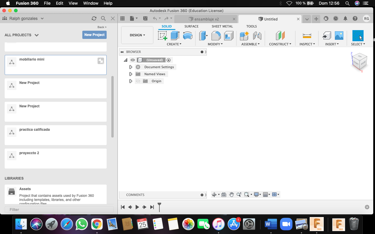Switch to the TOOLS tab
The height and width of the screenshot is (234, 375).
coord(251,26)
